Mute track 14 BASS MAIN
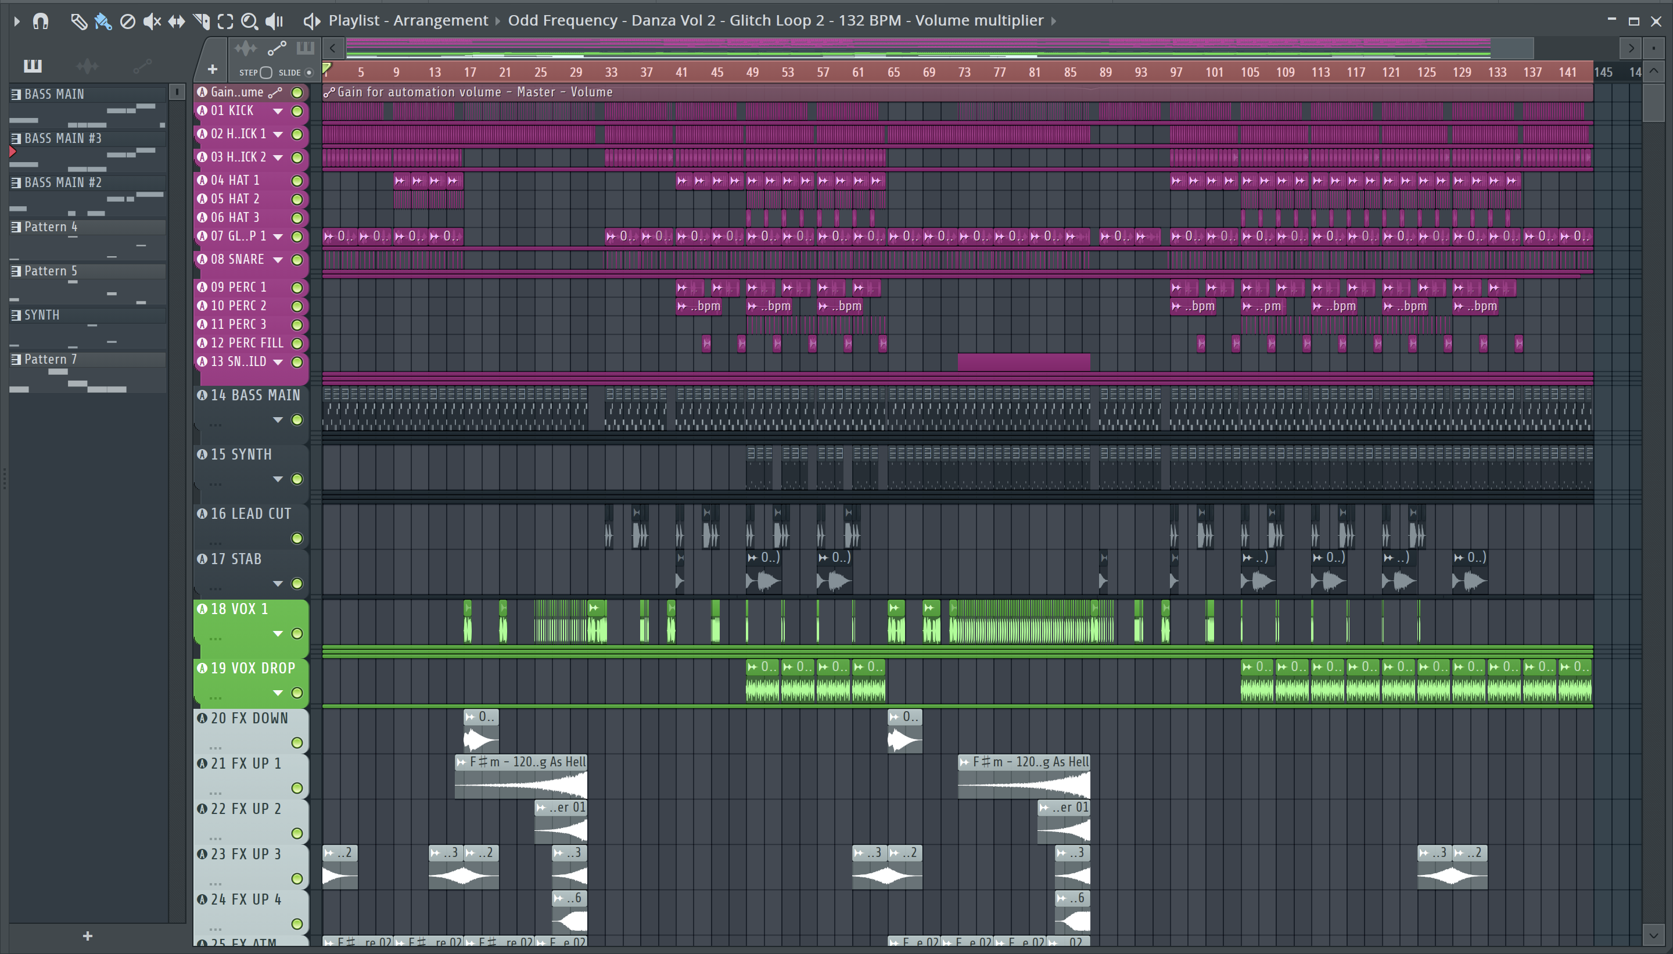The height and width of the screenshot is (954, 1673). click(x=297, y=420)
